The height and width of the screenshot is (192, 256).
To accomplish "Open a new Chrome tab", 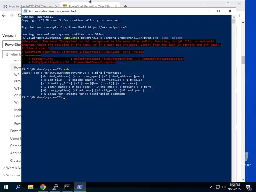I will click(x=125, y=6).
